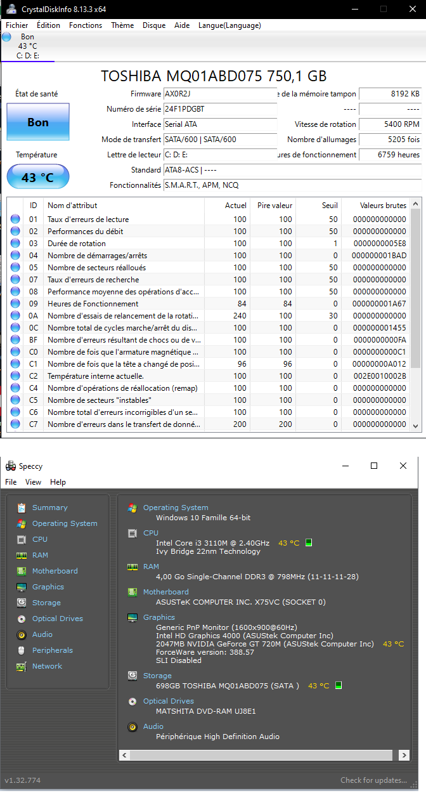Click the Optical Drives heading link in summary

169,701
